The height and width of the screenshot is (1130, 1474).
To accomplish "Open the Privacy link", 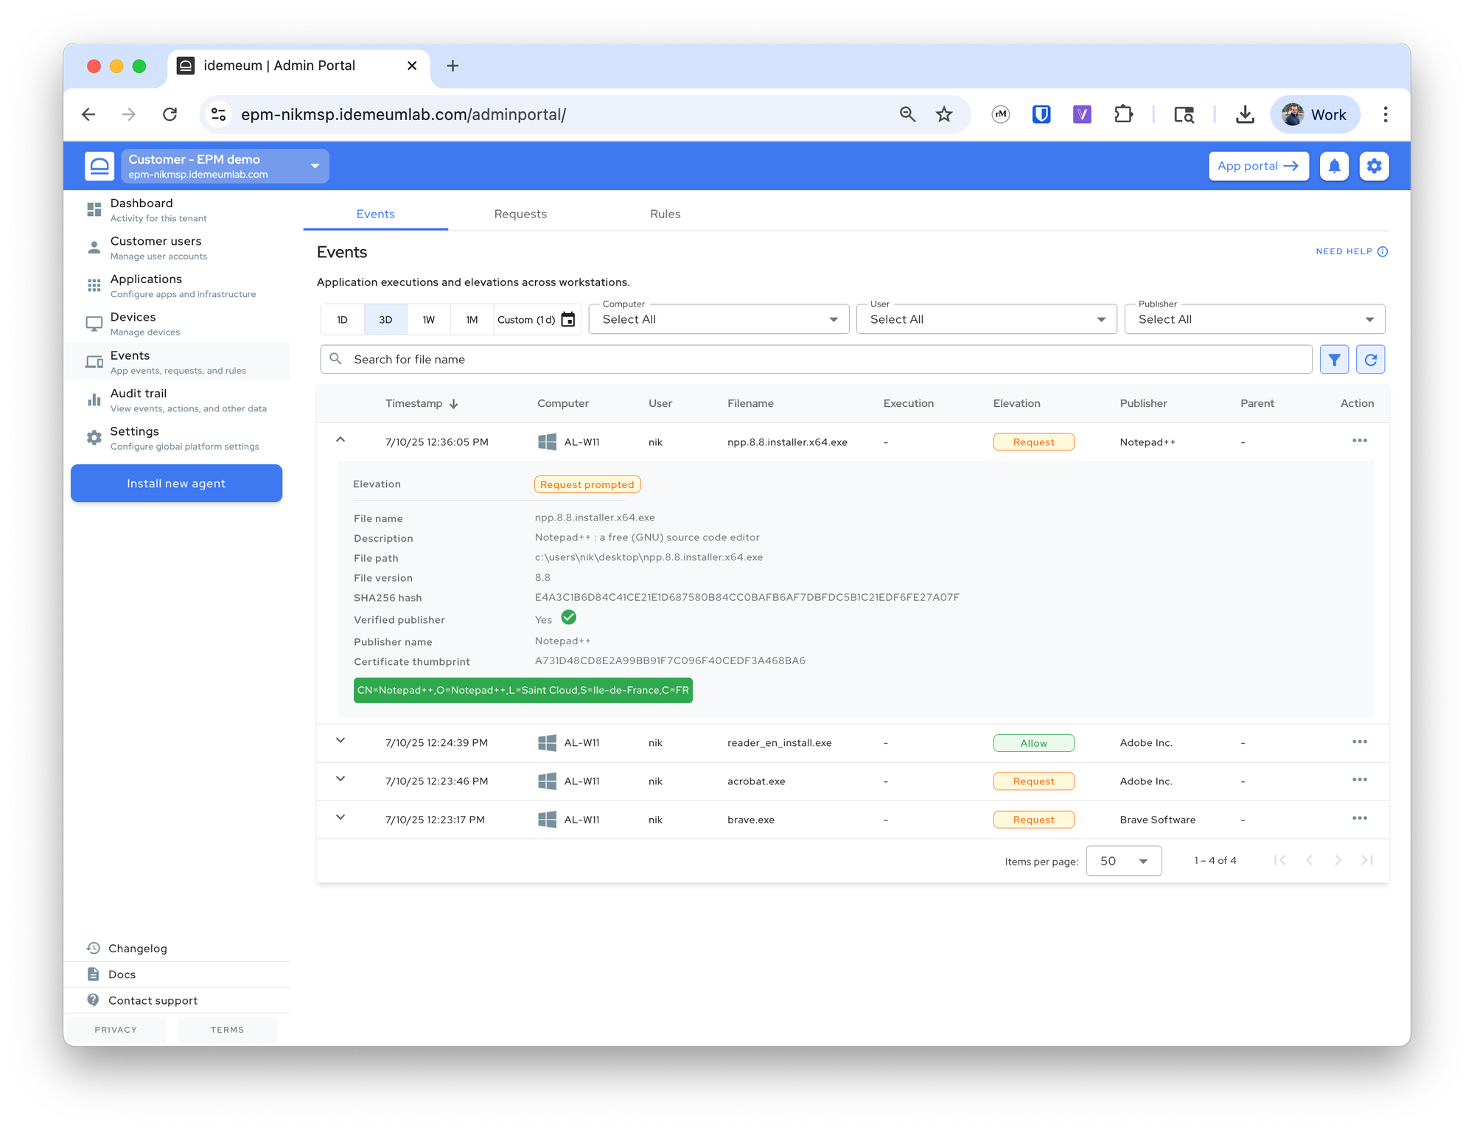I will coord(116,1030).
